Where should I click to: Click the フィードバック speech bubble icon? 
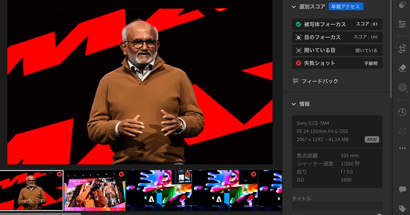point(296,81)
